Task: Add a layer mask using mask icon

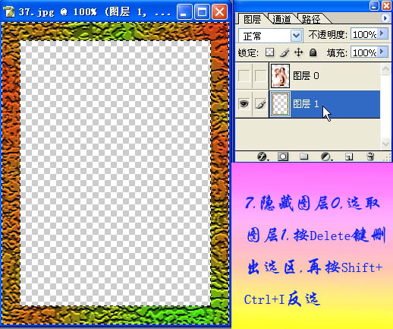Action: [283, 157]
